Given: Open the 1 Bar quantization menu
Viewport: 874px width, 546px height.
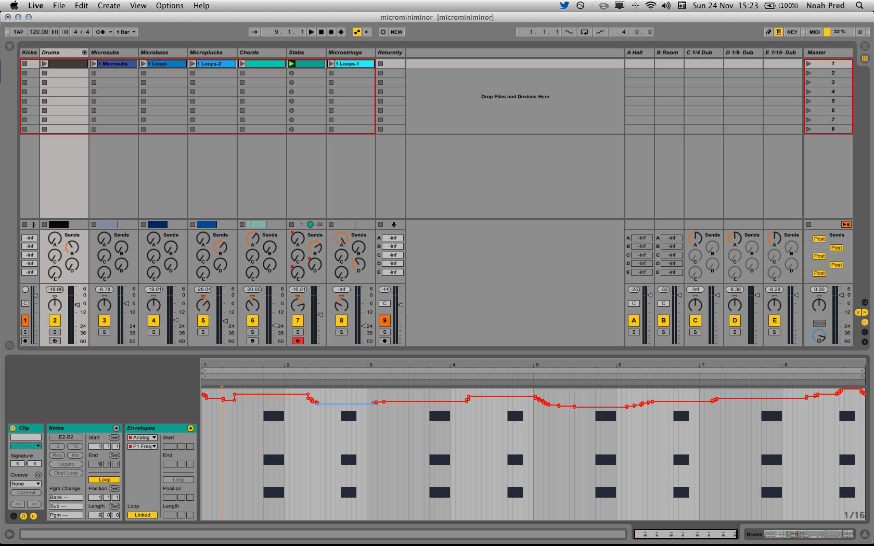Looking at the screenshot, I should (126, 32).
